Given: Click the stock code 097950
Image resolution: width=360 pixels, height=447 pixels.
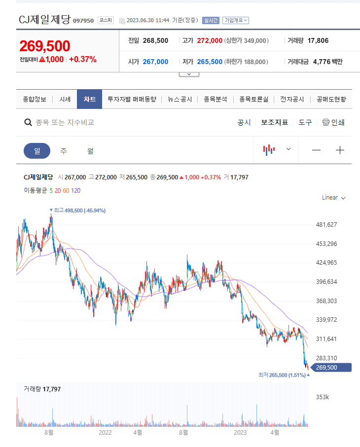Looking at the screenshot, I should point(83,21).
